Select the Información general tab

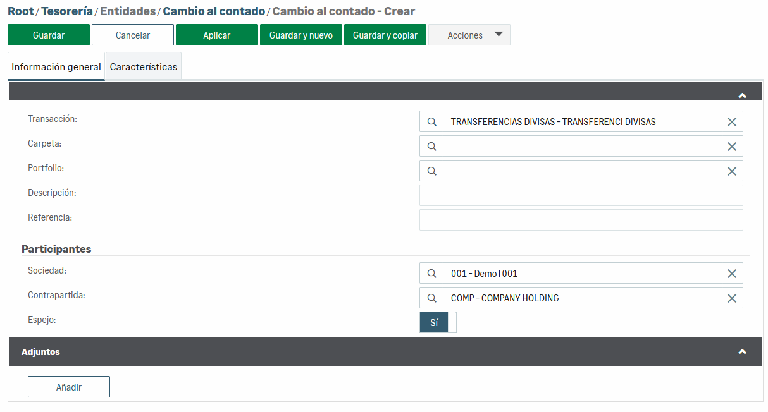tap(56, 67)
